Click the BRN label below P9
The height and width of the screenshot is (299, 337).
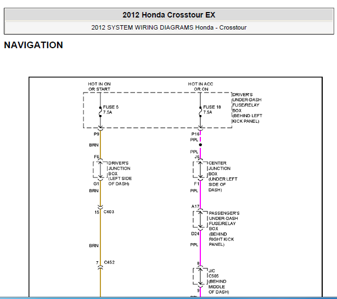click(x=94, y=145)
